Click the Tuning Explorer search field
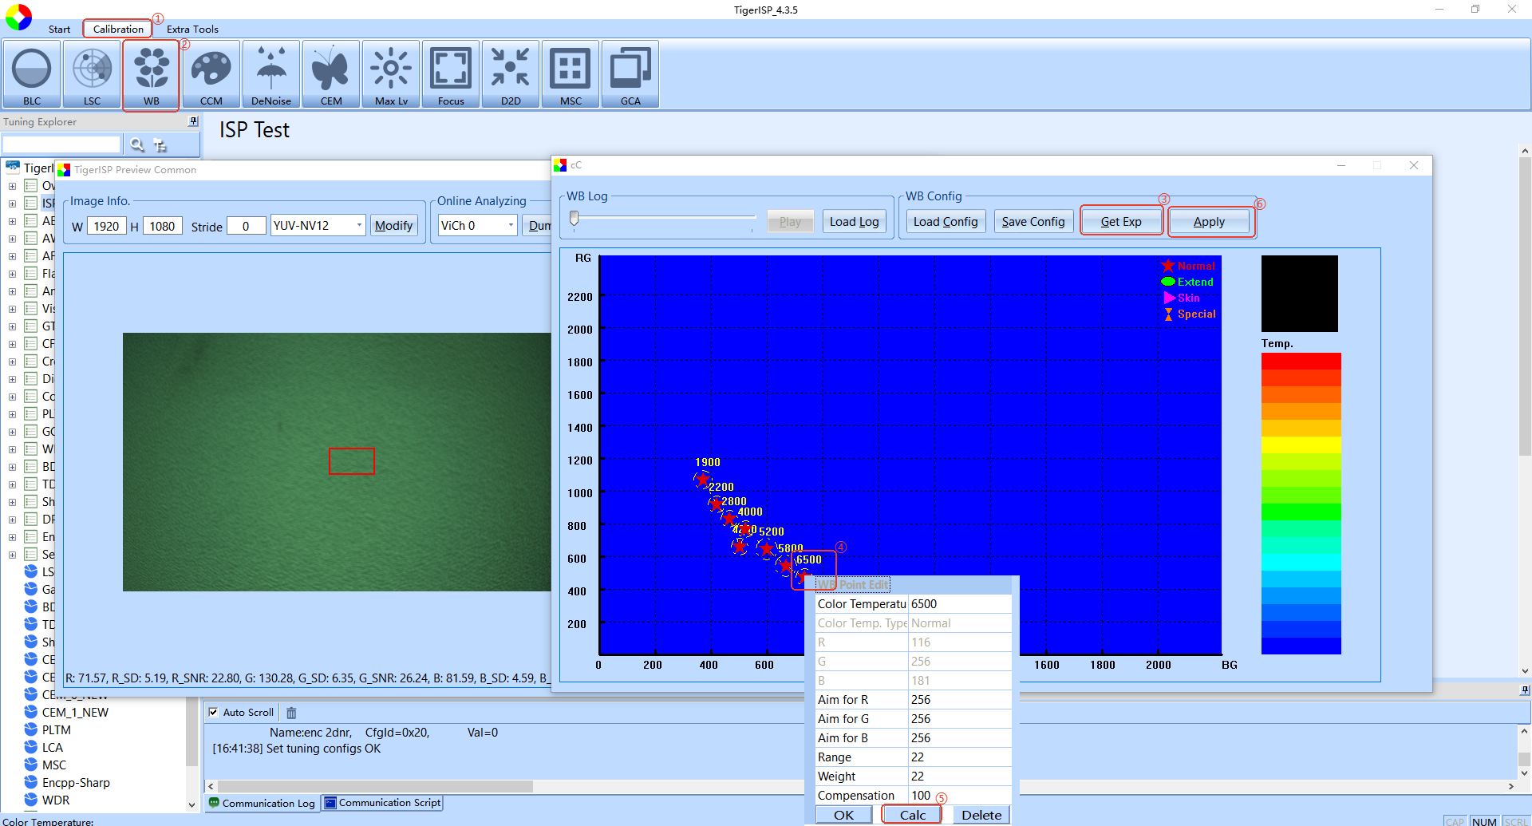This screenshot has width=1532, height=826. pos(61,144)
